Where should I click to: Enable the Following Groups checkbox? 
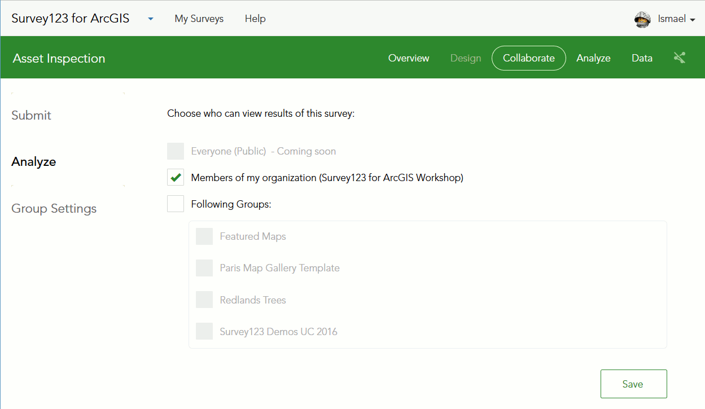[x=176, y=204]
